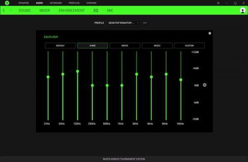Click the RAZER KRAKEN TOURNAMENT EDITION device bar
This screenshot has width=248, height=162.
pos(124,159)
